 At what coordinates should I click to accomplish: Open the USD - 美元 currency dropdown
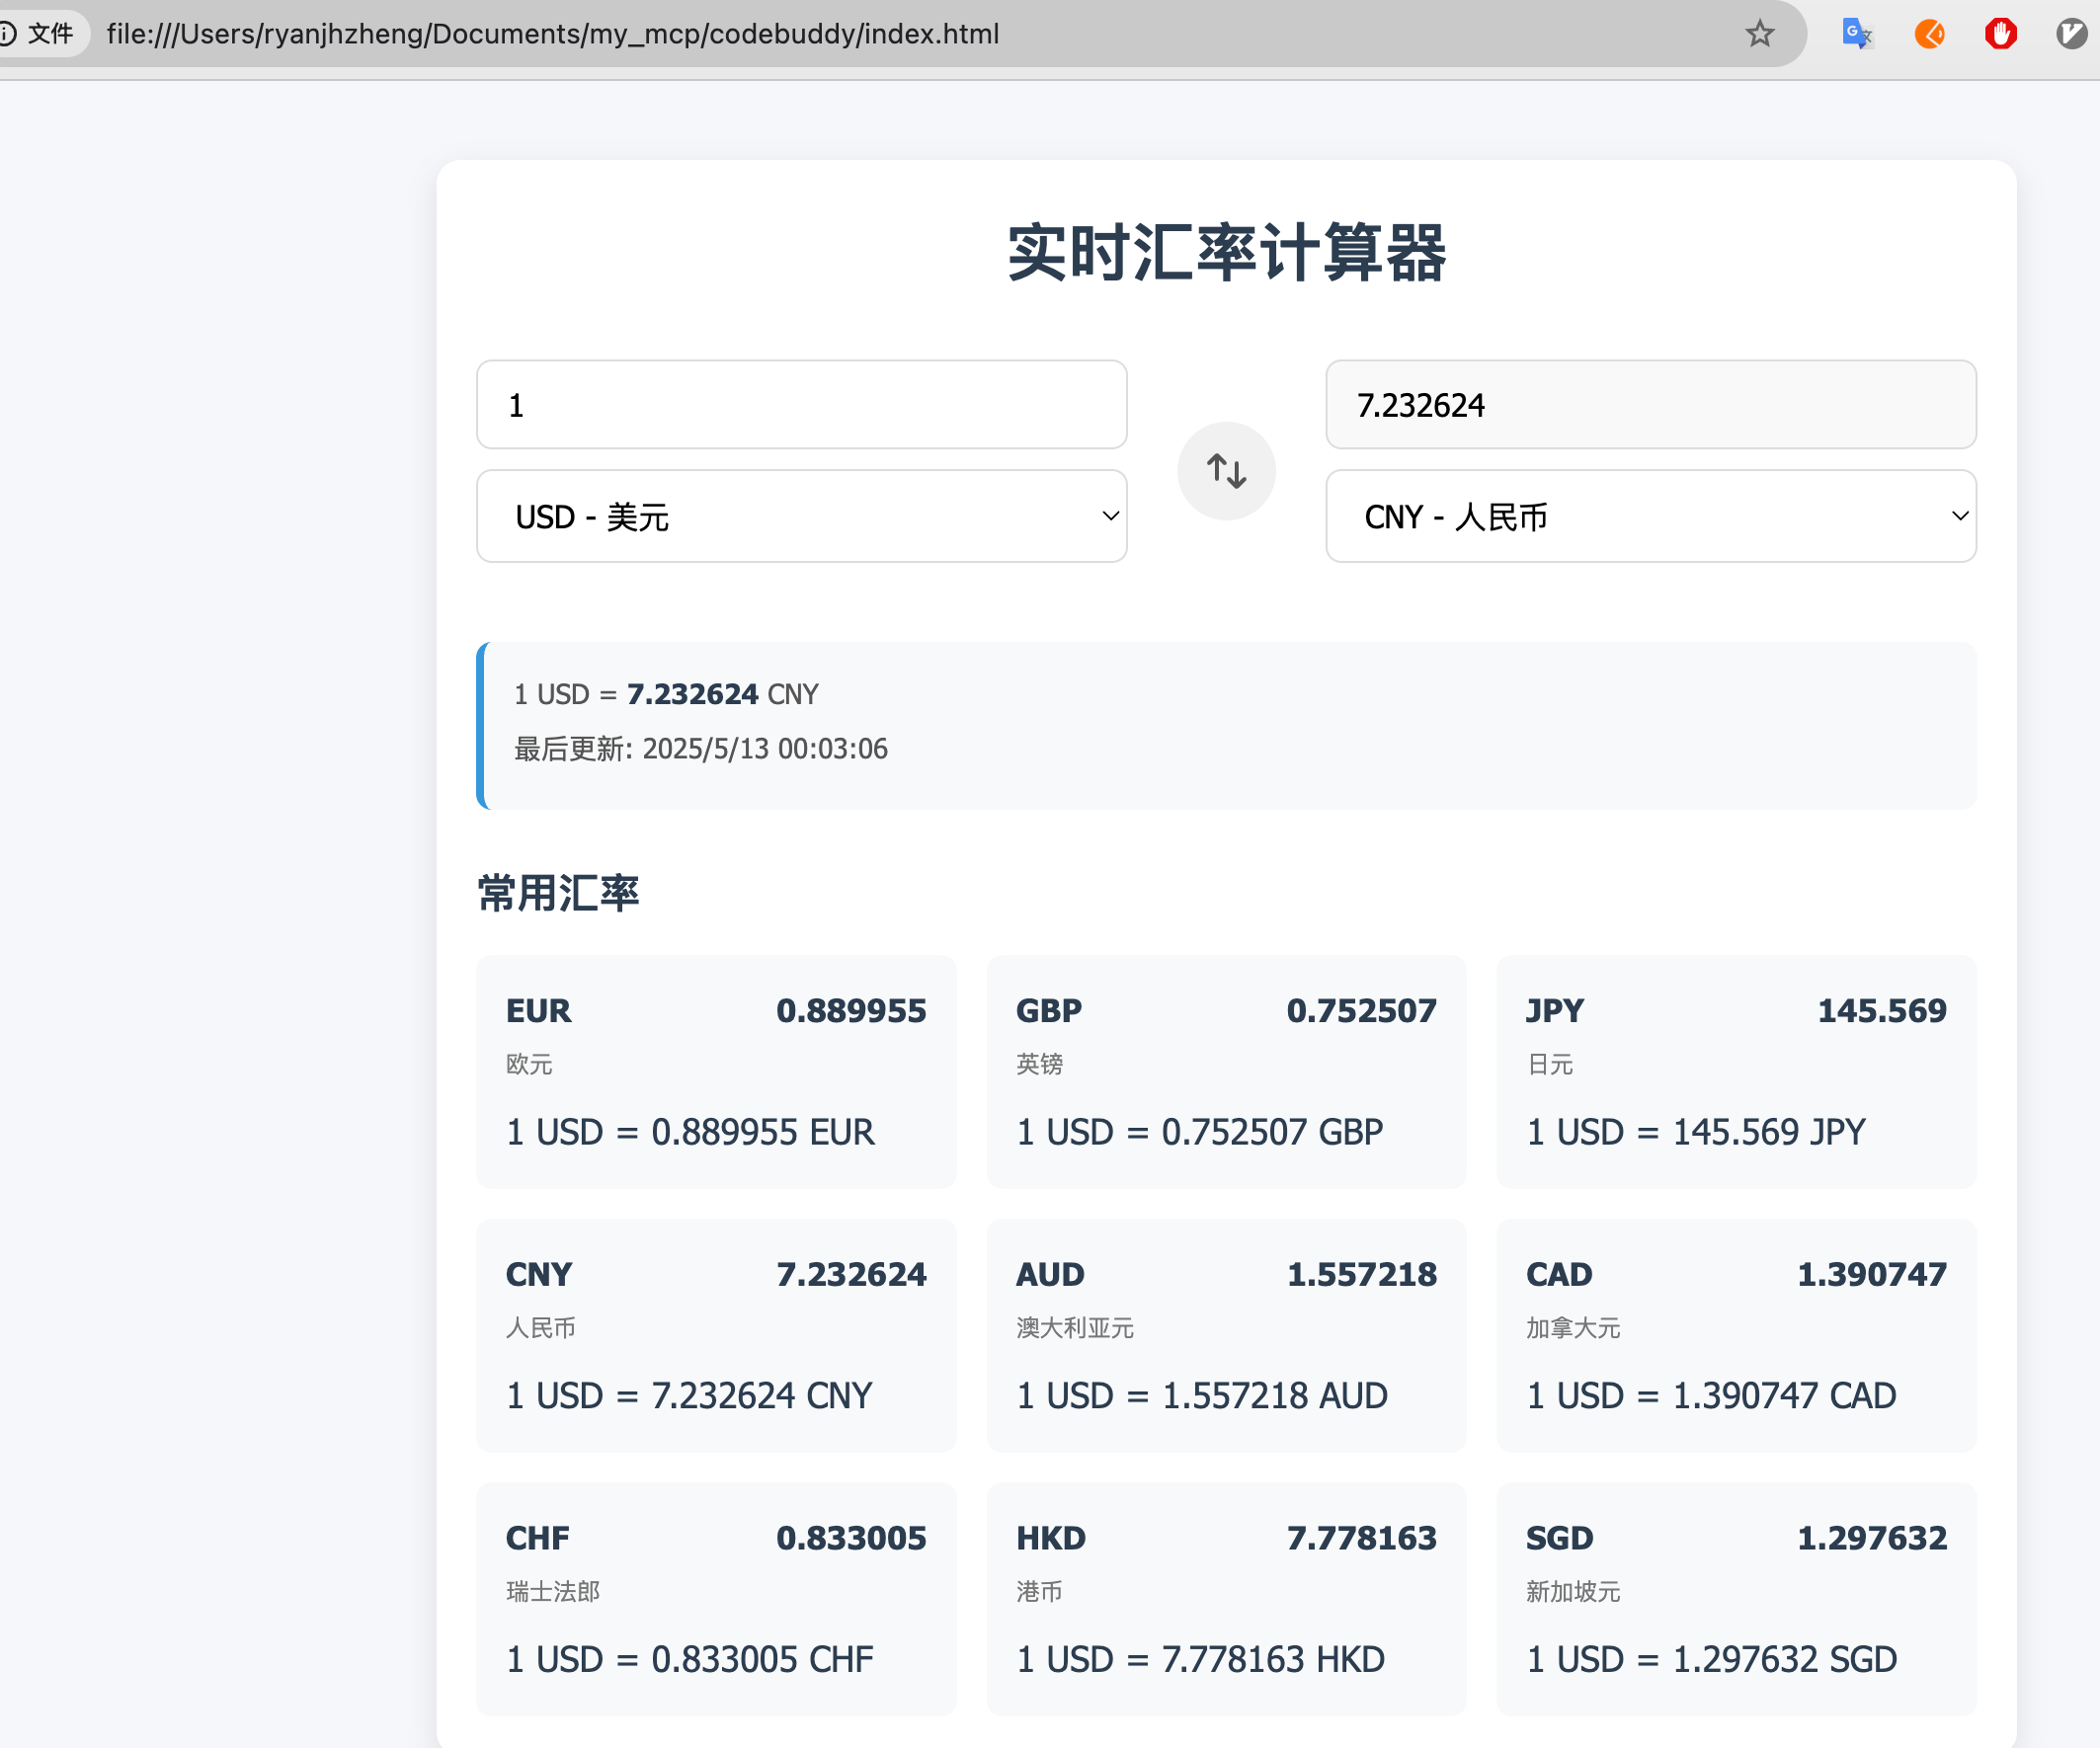(x=801, y=516)
